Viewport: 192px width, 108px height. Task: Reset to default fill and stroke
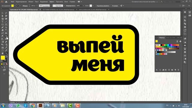(1, 61)
